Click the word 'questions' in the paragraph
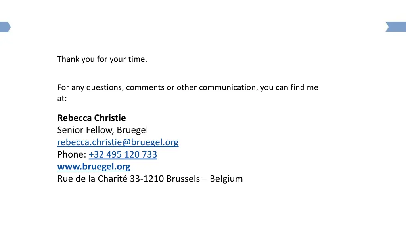The width and height of the screenshot is (406, 228). point(105,87)
